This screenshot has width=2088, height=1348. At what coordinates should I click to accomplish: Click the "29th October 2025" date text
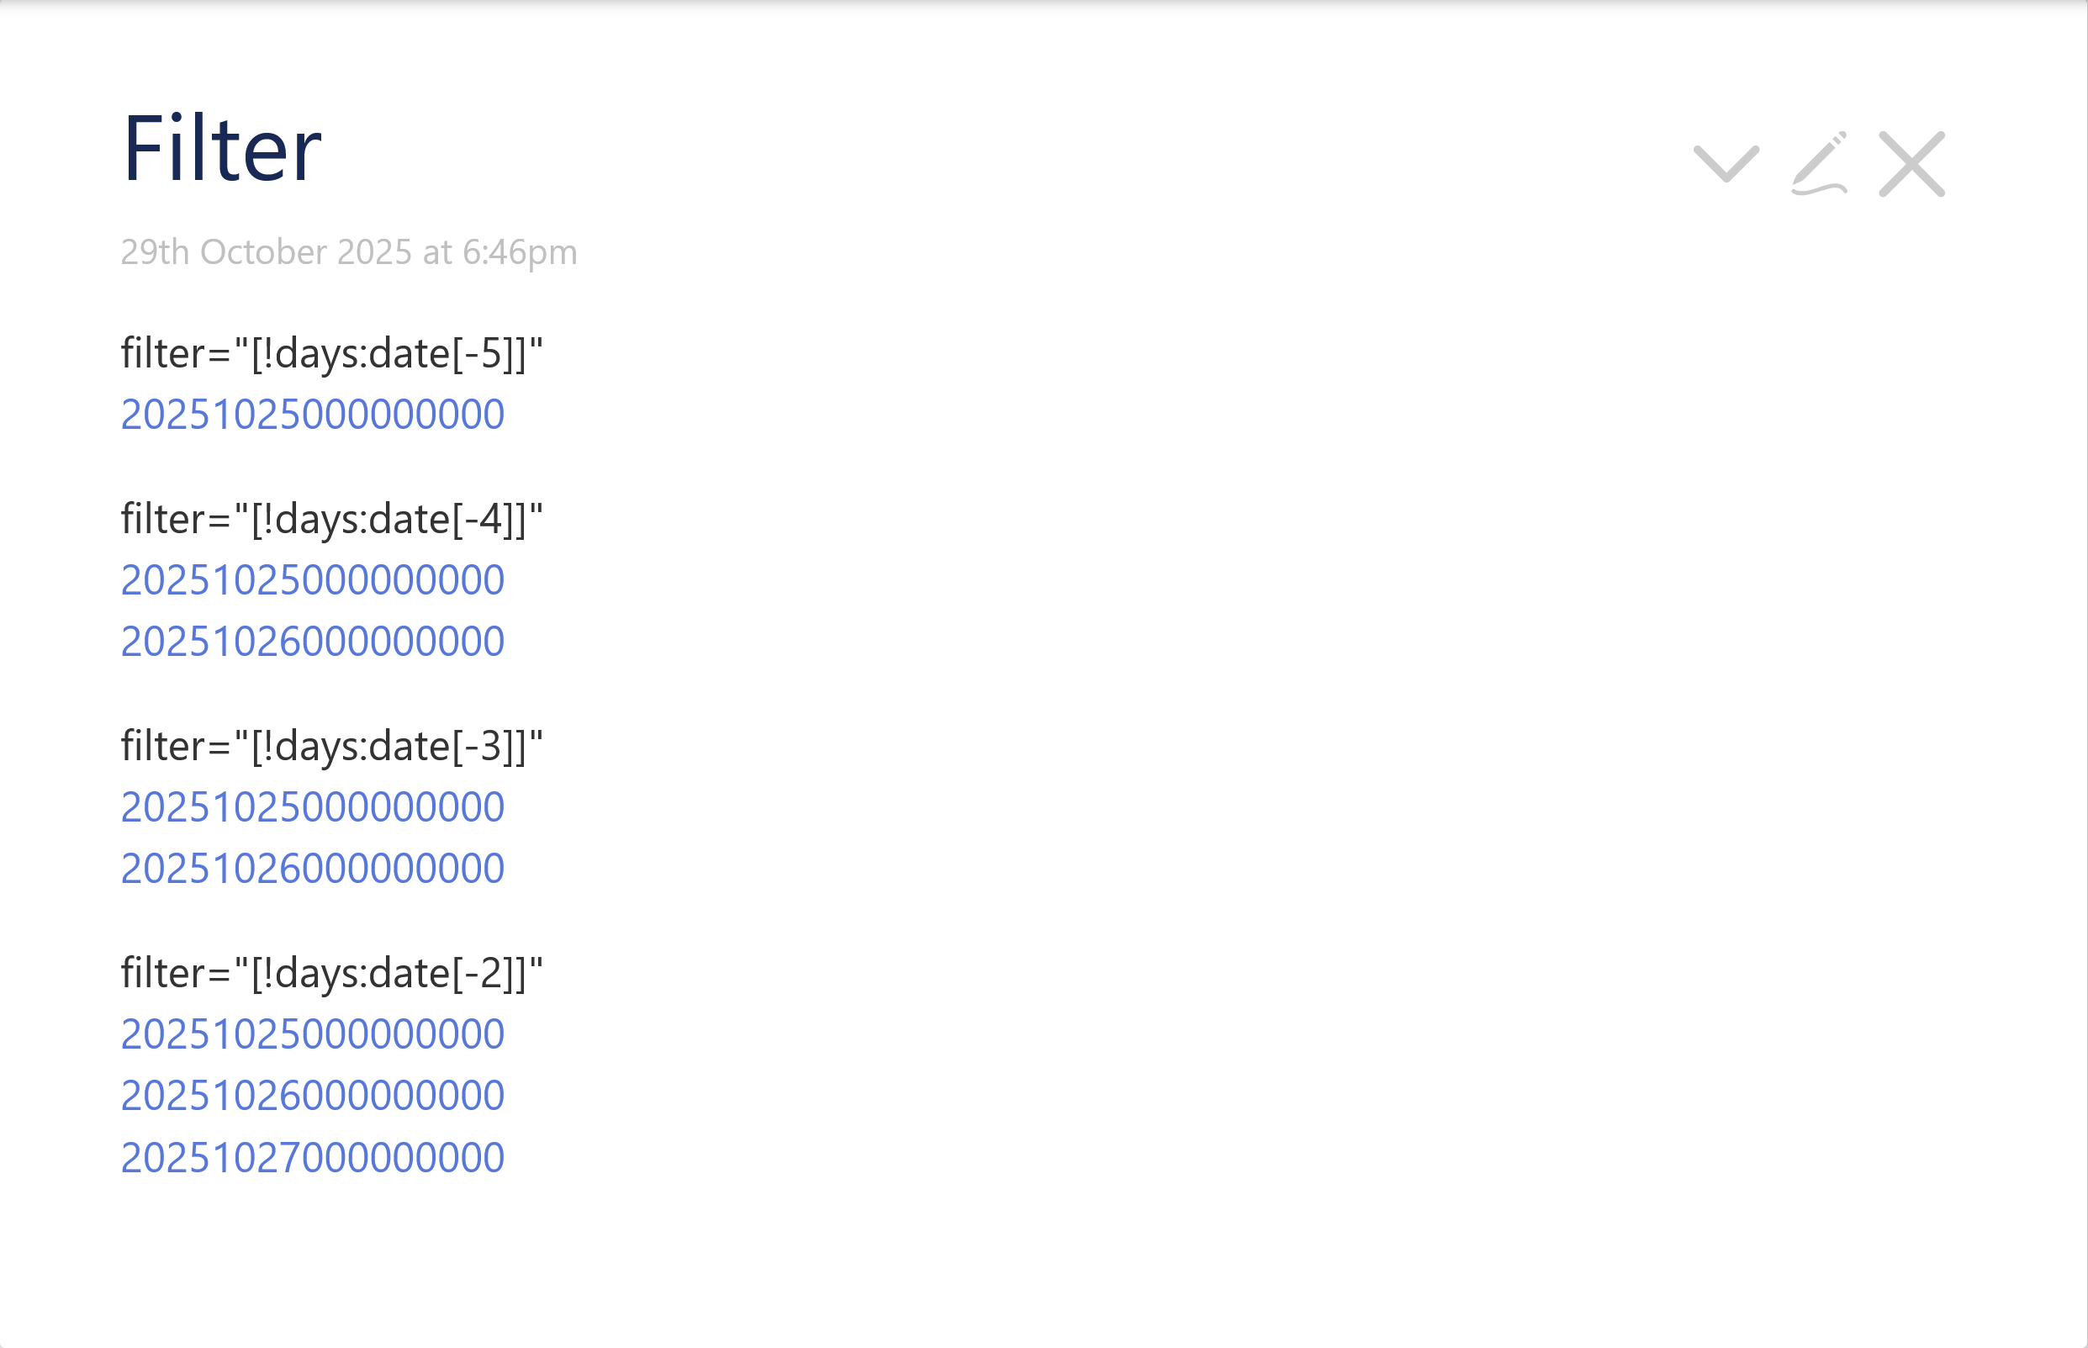coord(266,252)
